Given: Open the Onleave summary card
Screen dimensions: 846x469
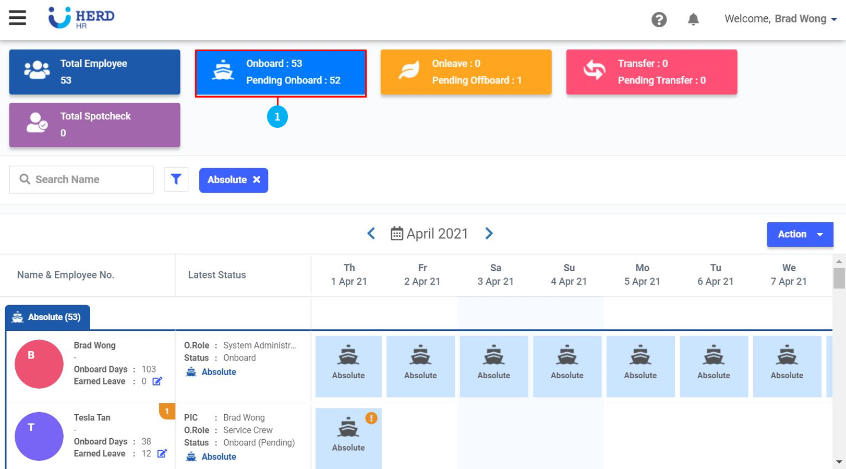Looking at the screenshot, I should click(466, 73).
